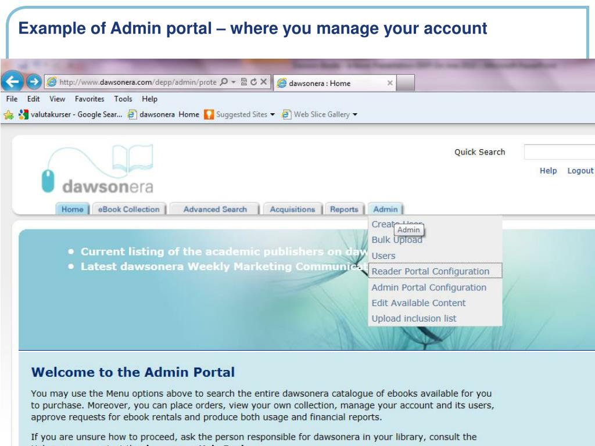Open the File menu
This screenshot has height=446, width=595.
(x=12, y=99)
